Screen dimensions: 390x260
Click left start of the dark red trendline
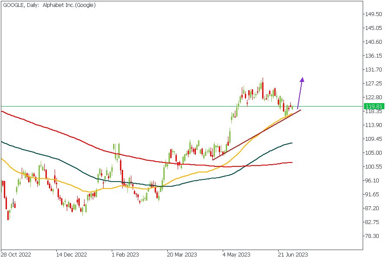coord(213,160)
